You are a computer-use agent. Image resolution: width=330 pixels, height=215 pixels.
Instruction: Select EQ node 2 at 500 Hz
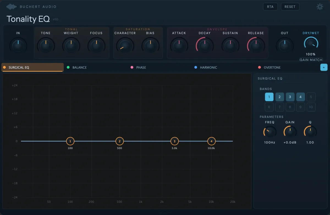[x=119, y=141]
